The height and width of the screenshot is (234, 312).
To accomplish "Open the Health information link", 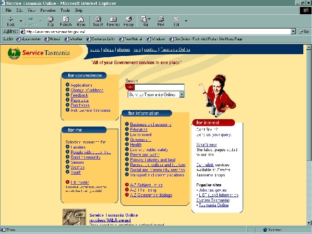I will tap(136, 145).
